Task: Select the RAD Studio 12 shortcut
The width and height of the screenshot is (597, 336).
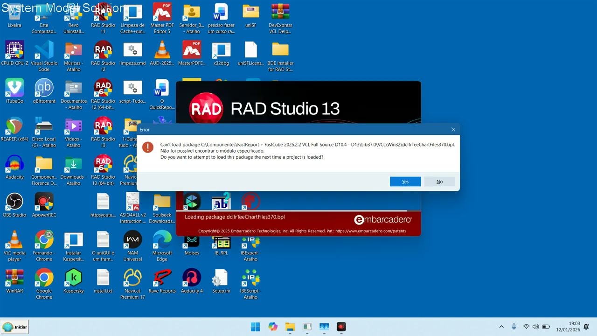Action: tap(103, 56)
